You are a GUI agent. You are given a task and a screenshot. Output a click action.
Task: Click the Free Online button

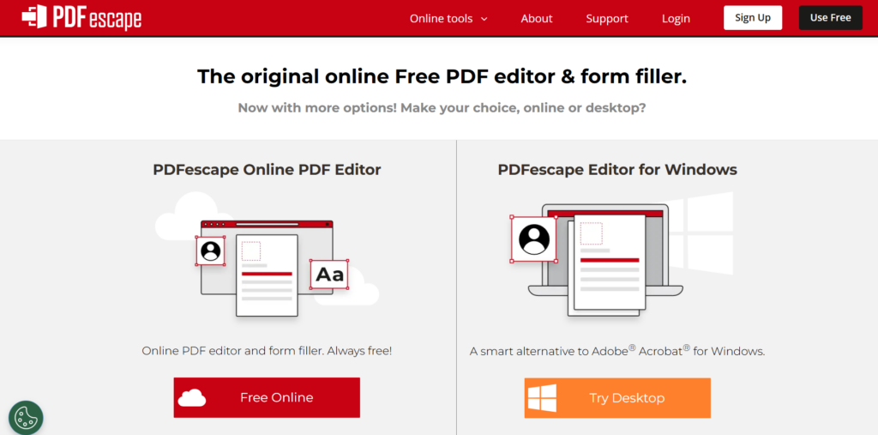click(267, 397)
